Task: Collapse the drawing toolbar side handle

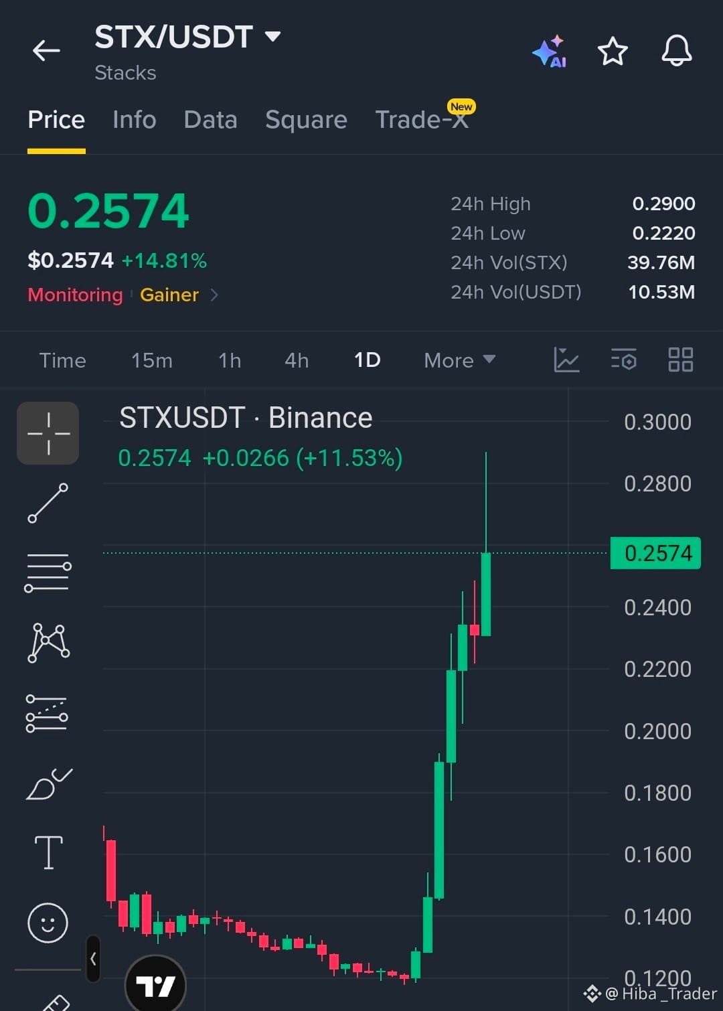Action: 94,959
